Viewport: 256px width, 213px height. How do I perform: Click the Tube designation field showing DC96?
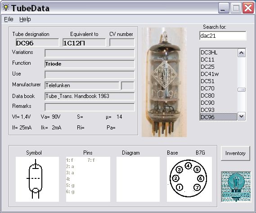point(37,43)
